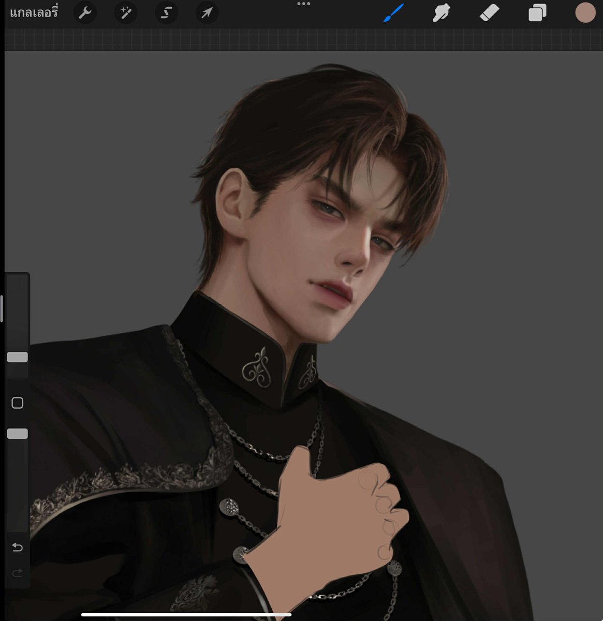The image size is (603, 621).
Task: Switch to the Smudge tool
Action: tap(440, 13)
